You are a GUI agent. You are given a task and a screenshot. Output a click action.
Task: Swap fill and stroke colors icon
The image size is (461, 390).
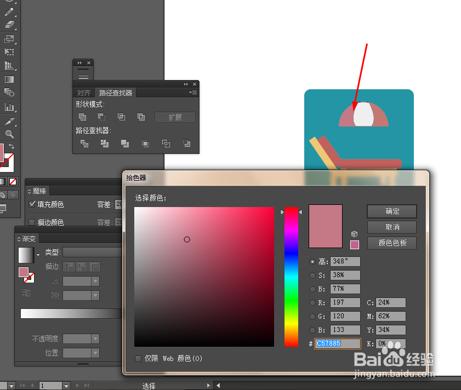point(11,146)
